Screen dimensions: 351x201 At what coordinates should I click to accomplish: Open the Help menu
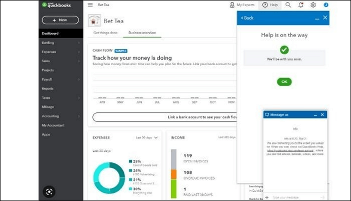[270, 5]
